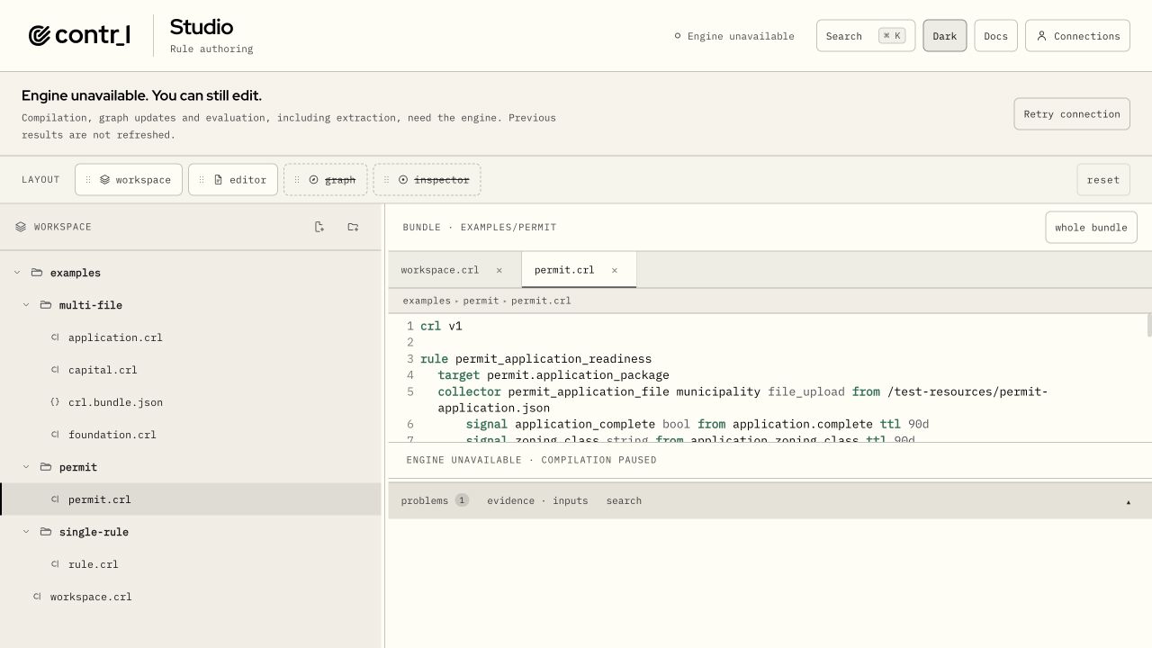Screen dimensions: 1152x648
Task: Click the folder icon of examples
Action: (x=37, y=273)
